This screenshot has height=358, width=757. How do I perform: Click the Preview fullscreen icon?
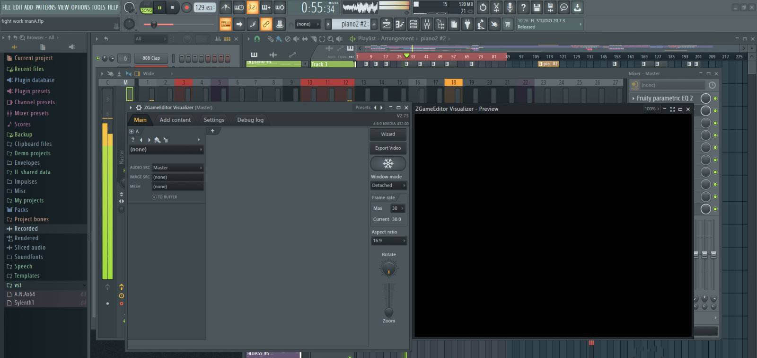672,109
